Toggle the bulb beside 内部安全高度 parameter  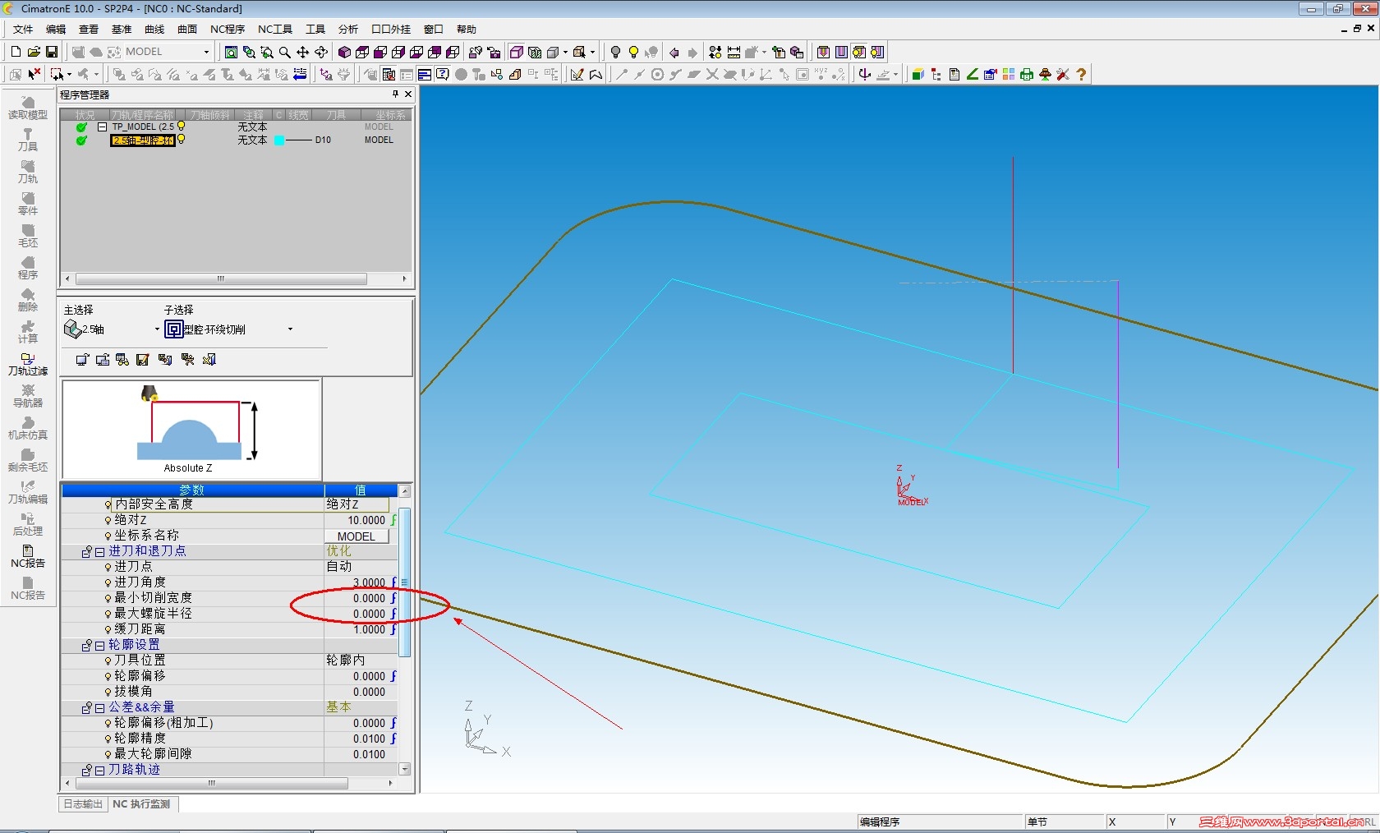(x=108, y=504)
